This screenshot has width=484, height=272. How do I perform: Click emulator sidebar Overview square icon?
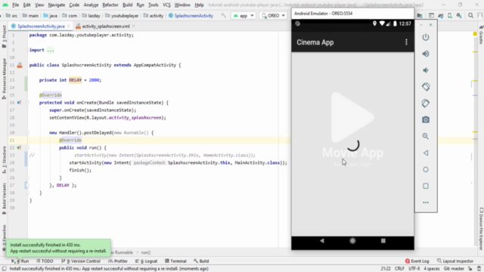click(x=426, y=186)
